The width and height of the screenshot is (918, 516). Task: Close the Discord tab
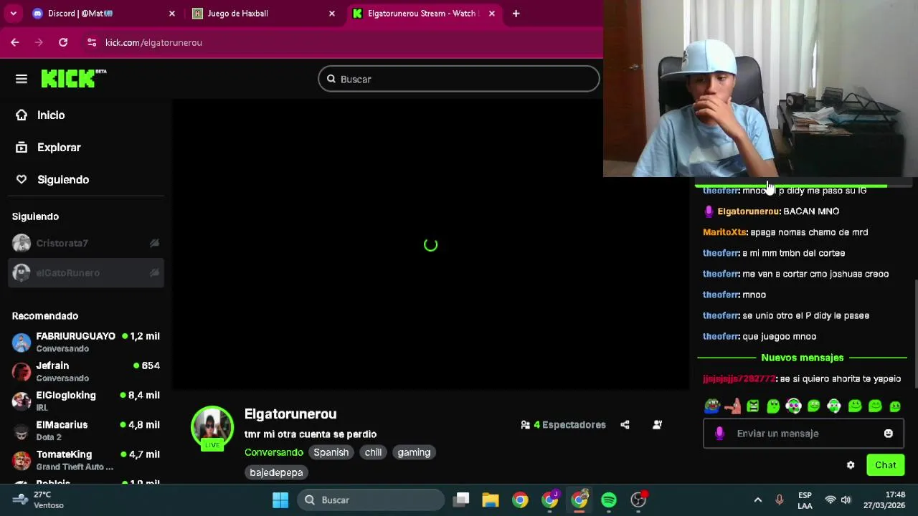coord(172,14)
